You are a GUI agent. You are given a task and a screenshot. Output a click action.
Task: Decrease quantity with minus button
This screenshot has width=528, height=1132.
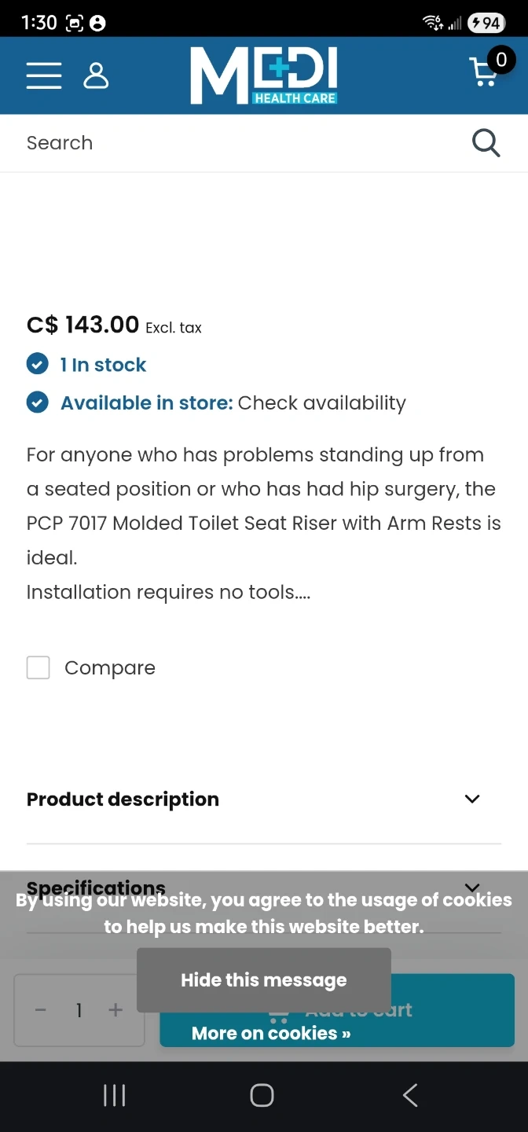(x=41, y=1010)
